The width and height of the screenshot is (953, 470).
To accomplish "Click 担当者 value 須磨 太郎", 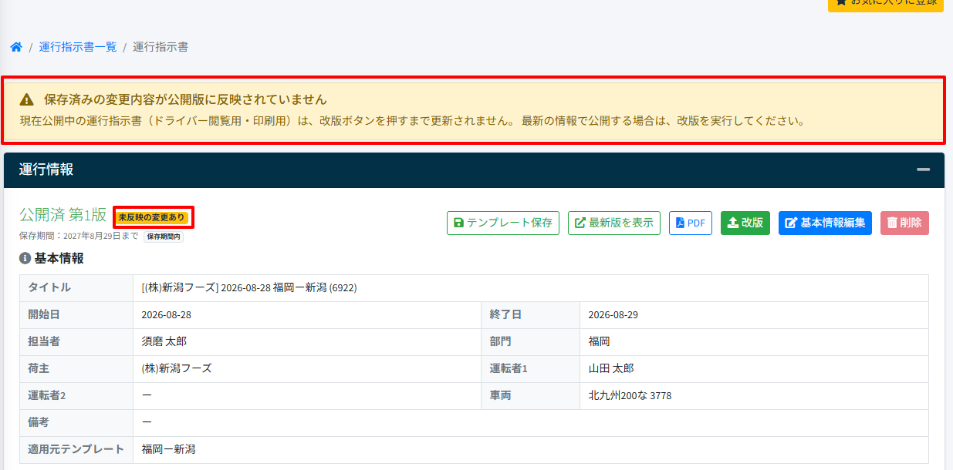I will coord(164,342).
